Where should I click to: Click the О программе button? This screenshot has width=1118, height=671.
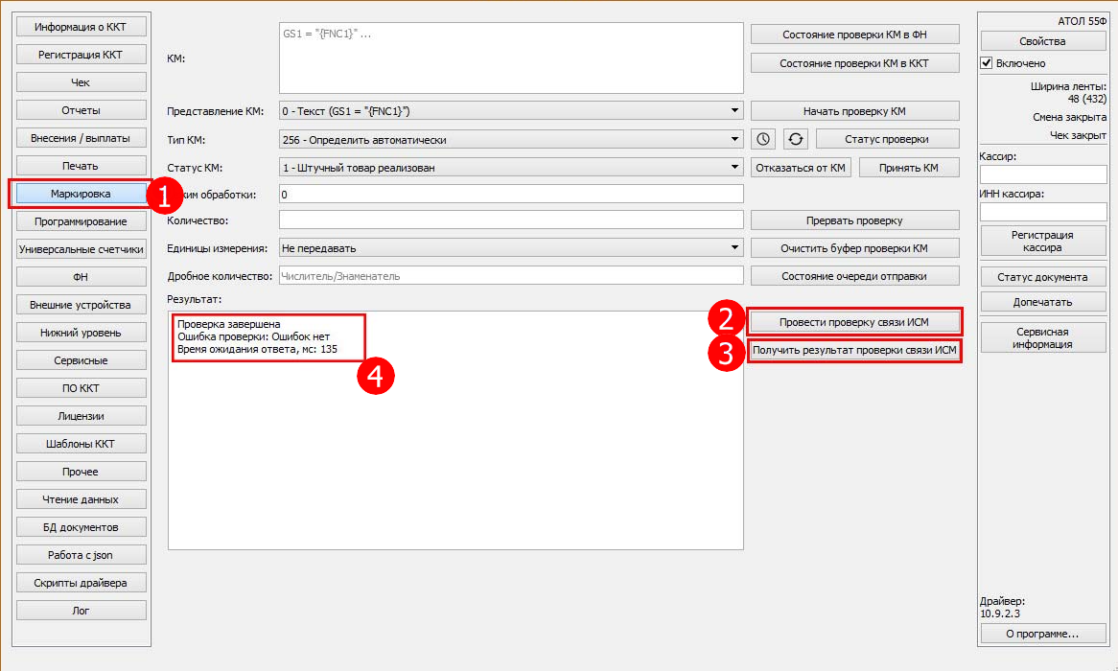click(1042, 634)
